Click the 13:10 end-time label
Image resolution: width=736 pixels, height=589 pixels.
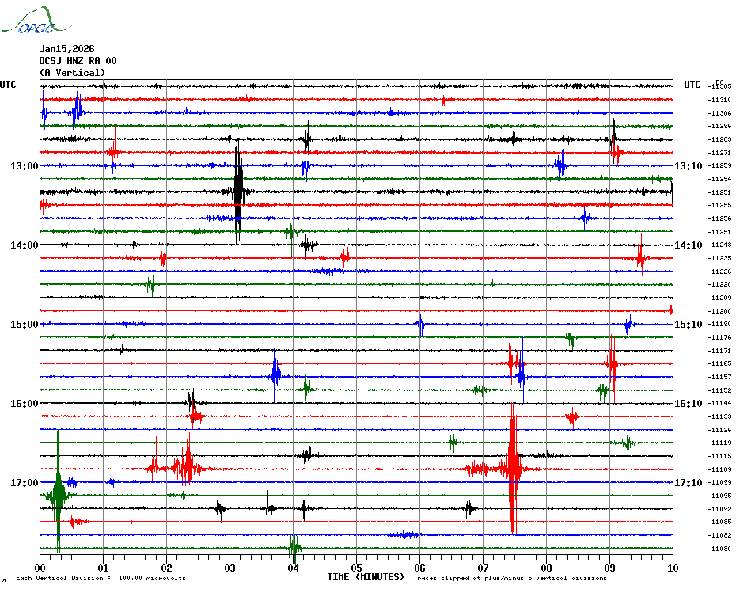tap(689, 165)
